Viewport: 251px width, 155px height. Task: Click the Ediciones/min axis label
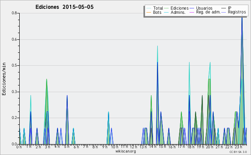(x=4, y=79)
